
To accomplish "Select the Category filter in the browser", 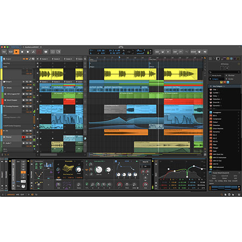I will click(x=216, y=79).
